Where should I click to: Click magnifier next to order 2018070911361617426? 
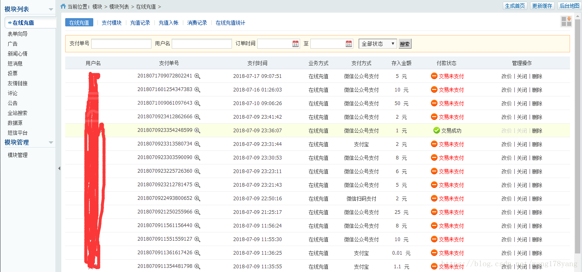[x=197, y=253]
